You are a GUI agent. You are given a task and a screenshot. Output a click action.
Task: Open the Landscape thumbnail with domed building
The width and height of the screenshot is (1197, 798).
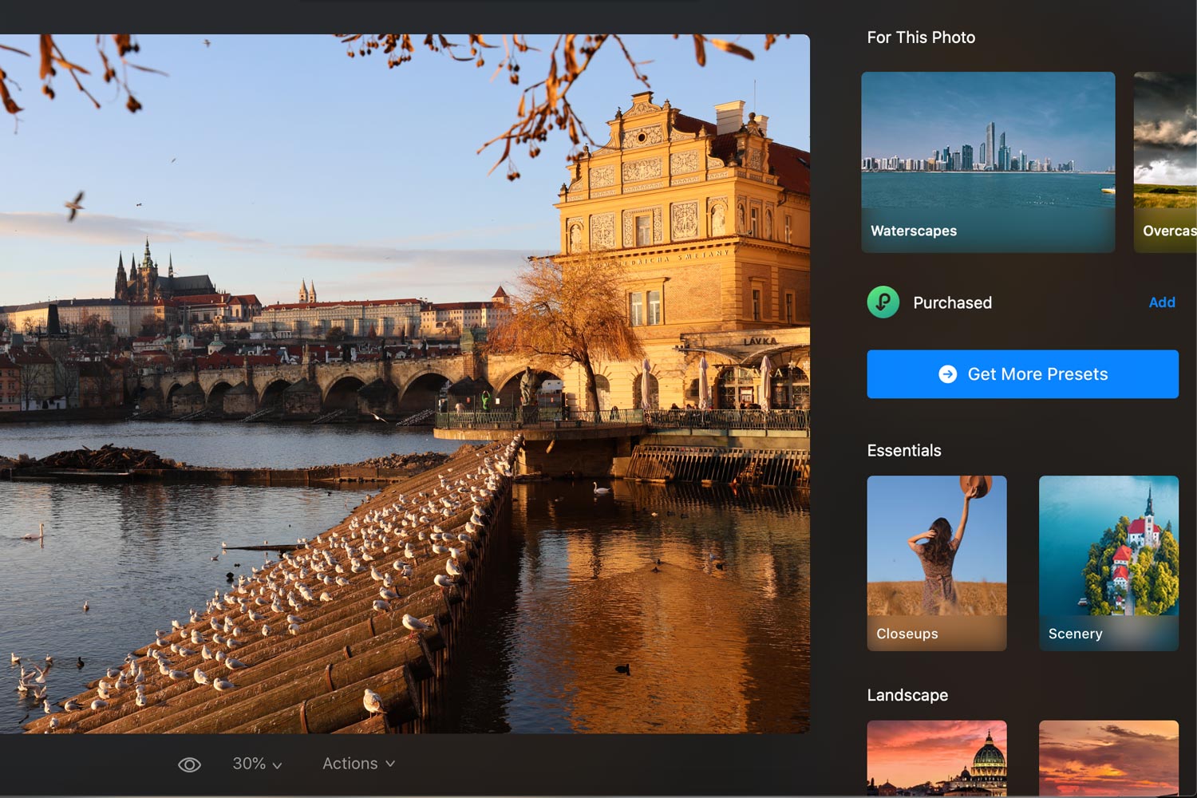tap(937, 757)
